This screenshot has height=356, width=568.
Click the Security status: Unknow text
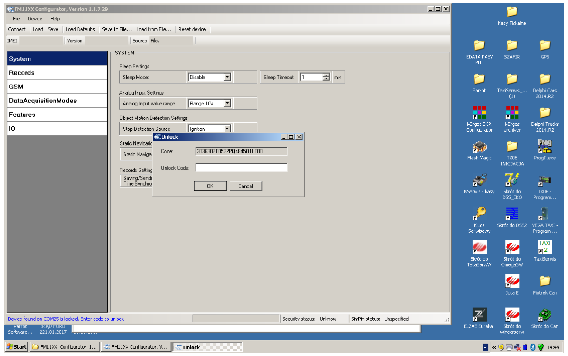coord(310,319)
